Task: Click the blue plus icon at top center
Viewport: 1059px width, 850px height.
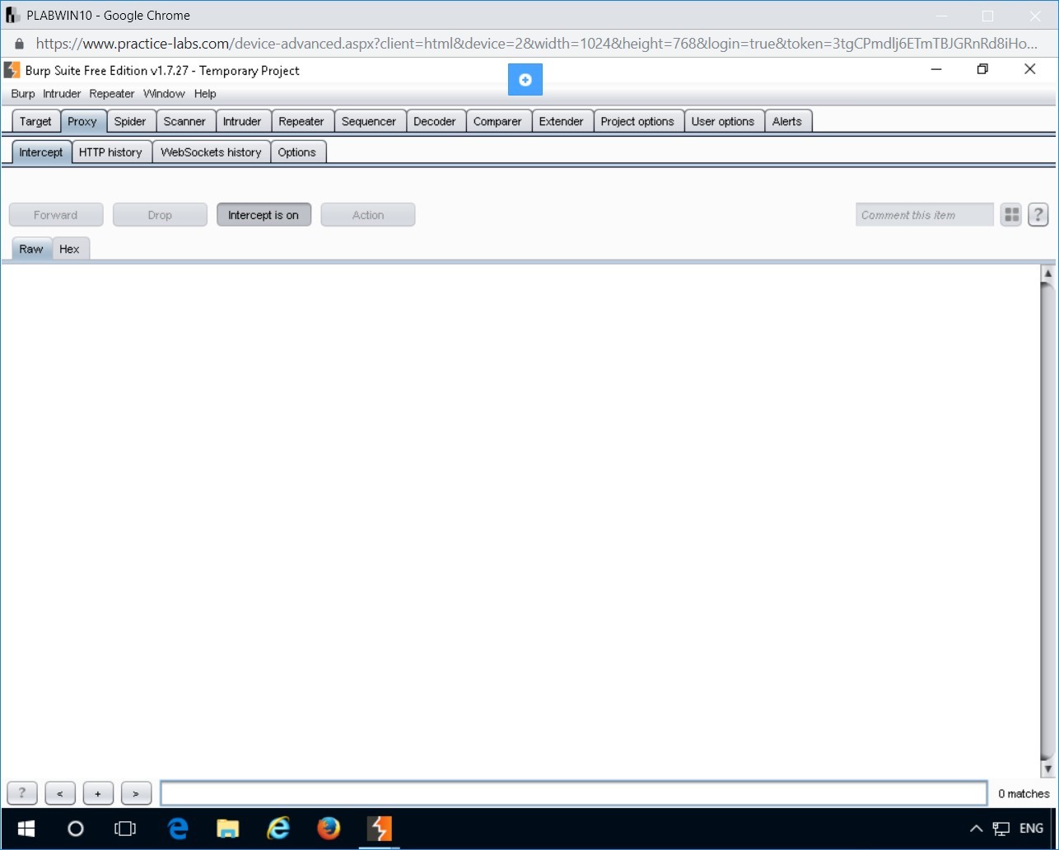Action: 525,80
